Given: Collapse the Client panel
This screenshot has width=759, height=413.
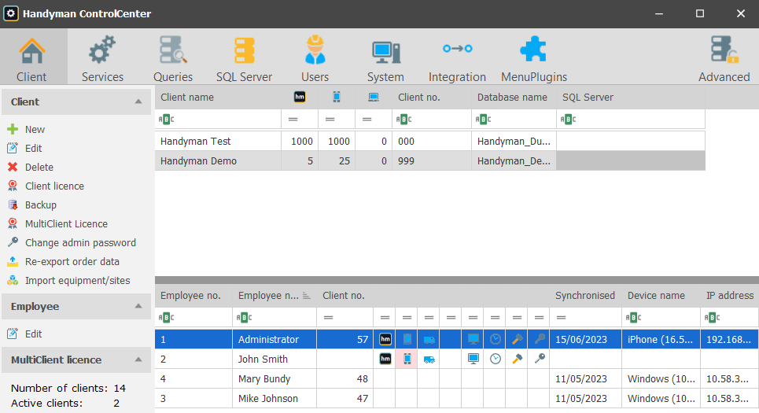Looking at the screenshot, I should tap(138, 101).
